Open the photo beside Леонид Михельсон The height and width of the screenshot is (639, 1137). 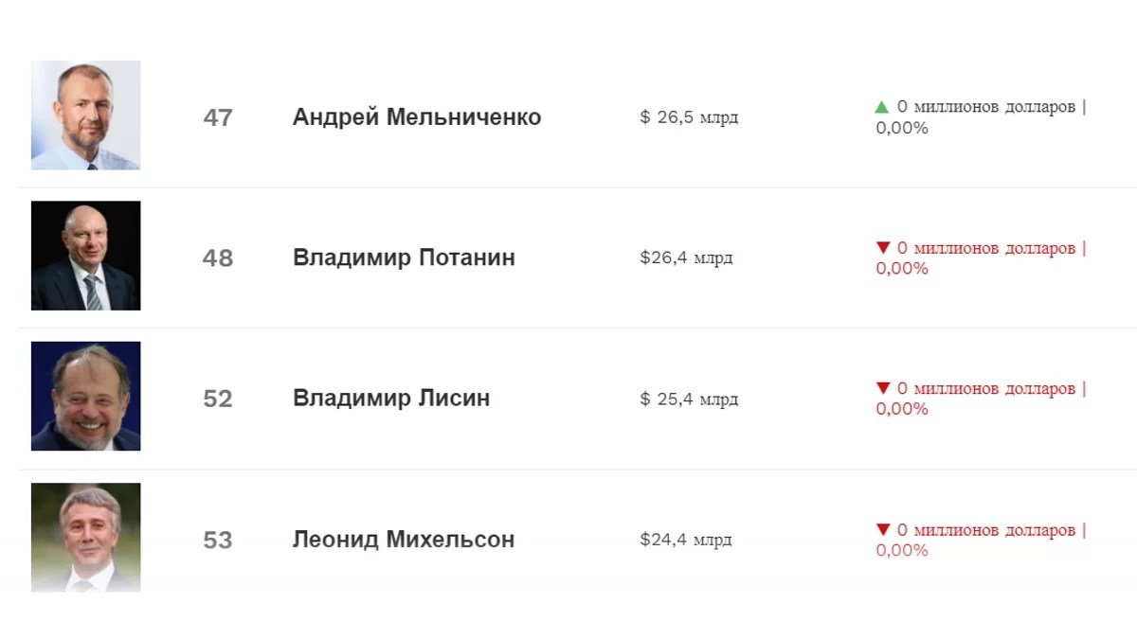click(x=86, y=538)
